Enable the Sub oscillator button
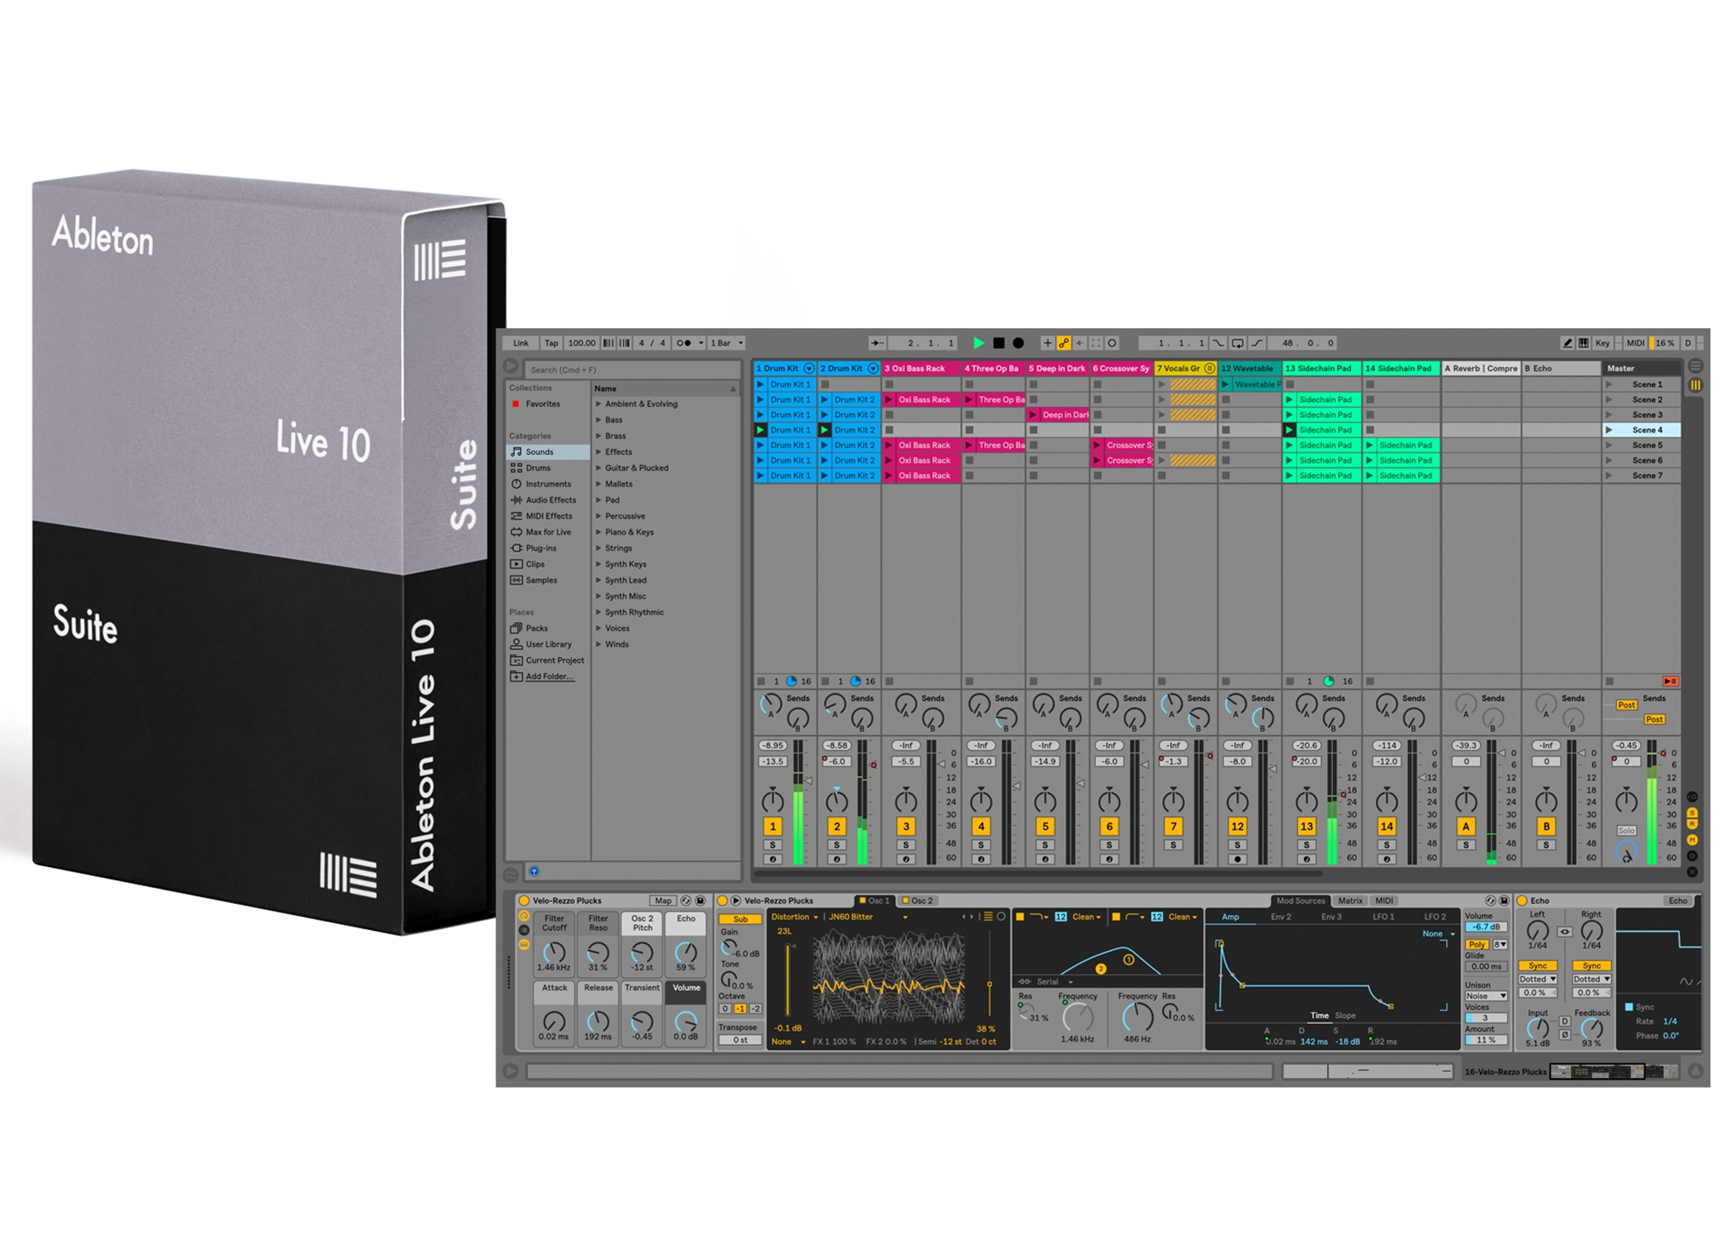The image size is (1733, 1260). tap(740, 919)
